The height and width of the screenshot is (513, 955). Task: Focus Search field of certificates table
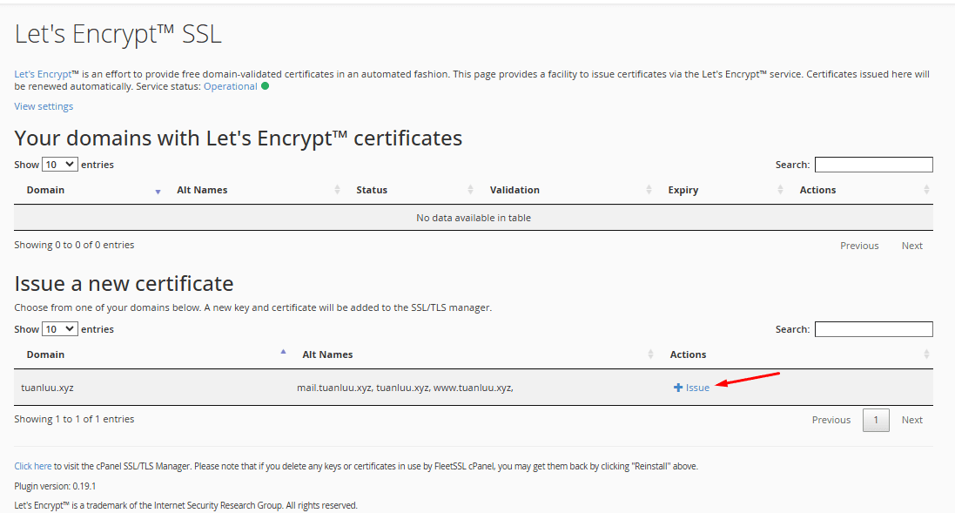[x=874, y=165]
